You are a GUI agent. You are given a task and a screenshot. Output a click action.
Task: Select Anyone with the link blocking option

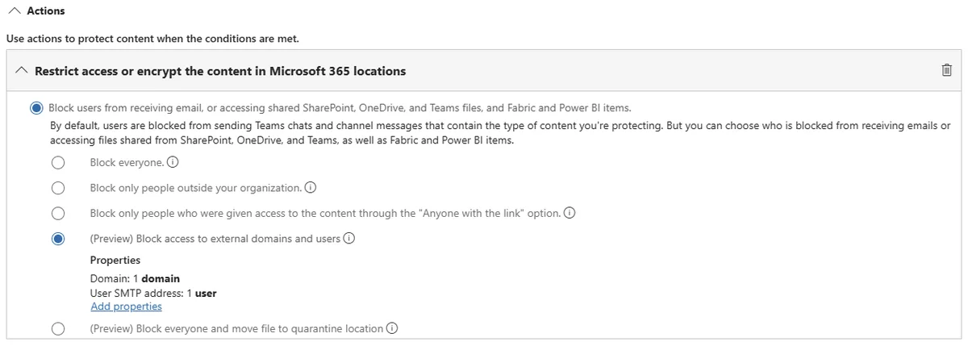(x=57, y=214)
